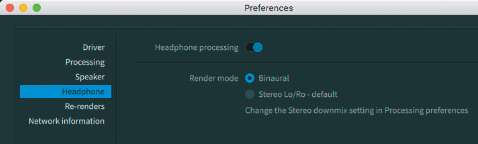Select the highlighted Headphone sidebar item
The image size is (478, 144).
pyautogui.click(x=66, y=91)
